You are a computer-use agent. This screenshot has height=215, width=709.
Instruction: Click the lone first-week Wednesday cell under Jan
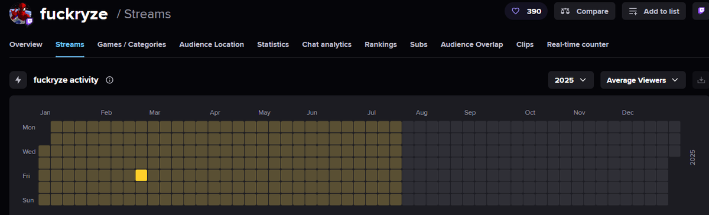[44, 151]
